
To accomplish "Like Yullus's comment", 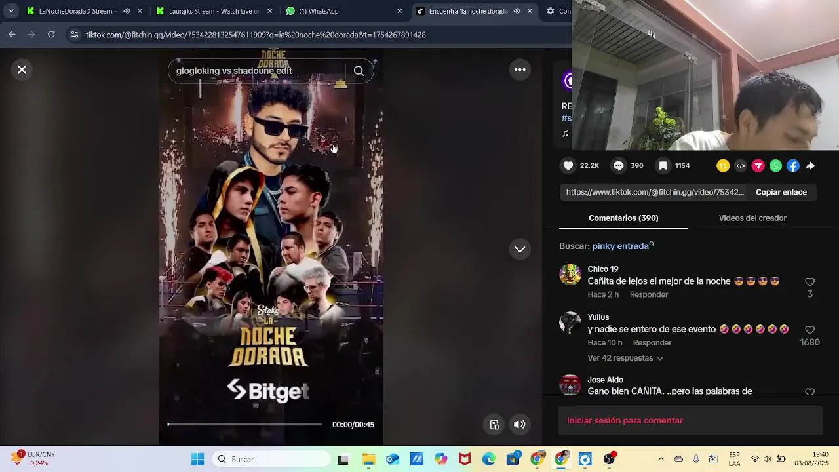I will coord(810,330).
